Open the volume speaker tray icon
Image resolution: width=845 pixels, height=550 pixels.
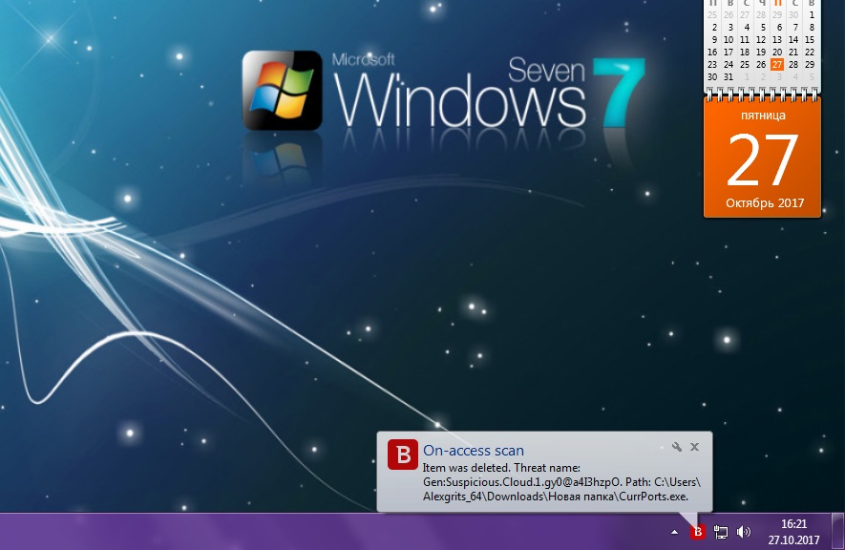coord(744,532)
